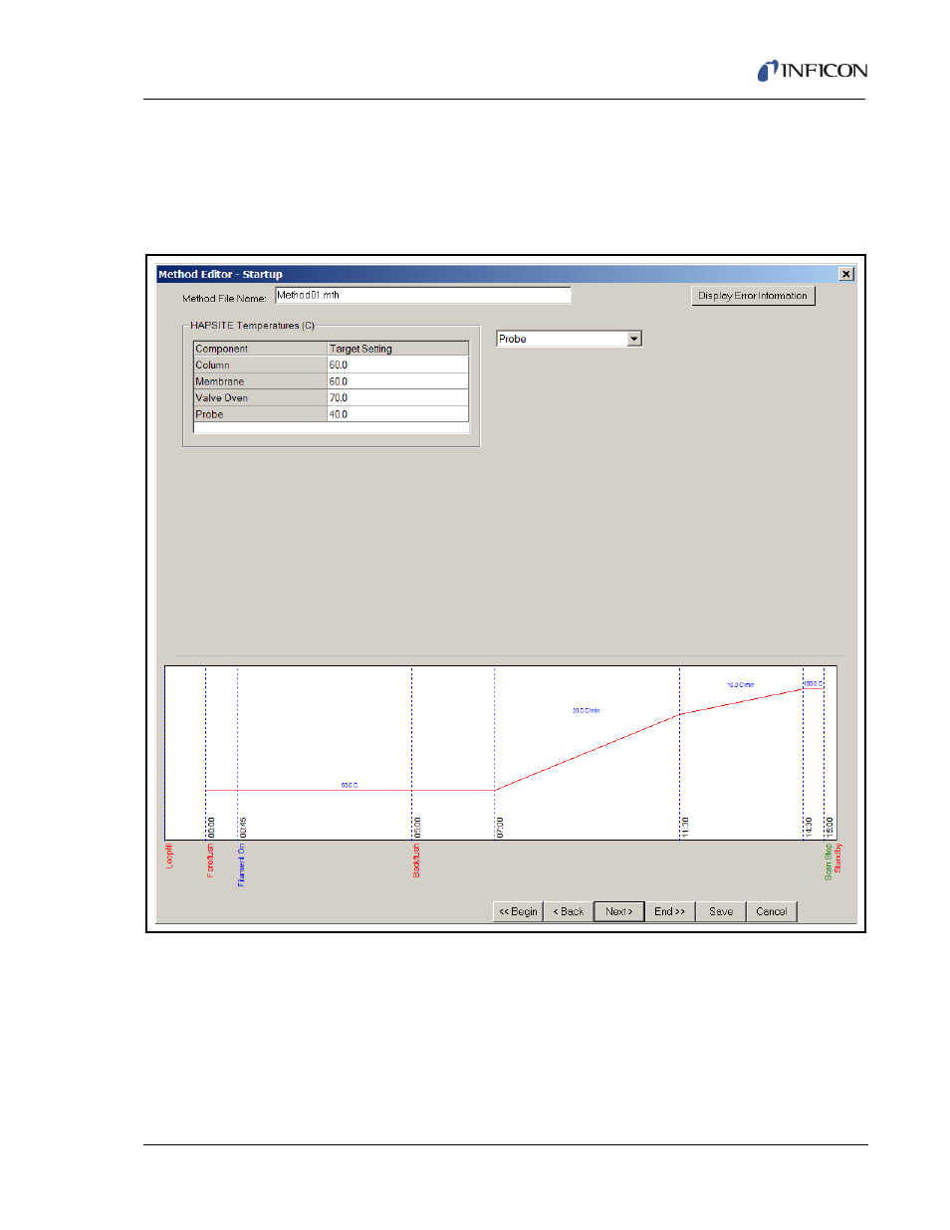Image resolution: width=950 pixels, height=1230 pixels.
Task: Click the 11:30 time marker on chart
Action: tap(685, 828)
